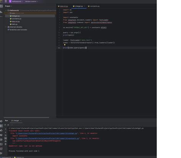Click the Stop button in Run toolbar

pos(8,125)
